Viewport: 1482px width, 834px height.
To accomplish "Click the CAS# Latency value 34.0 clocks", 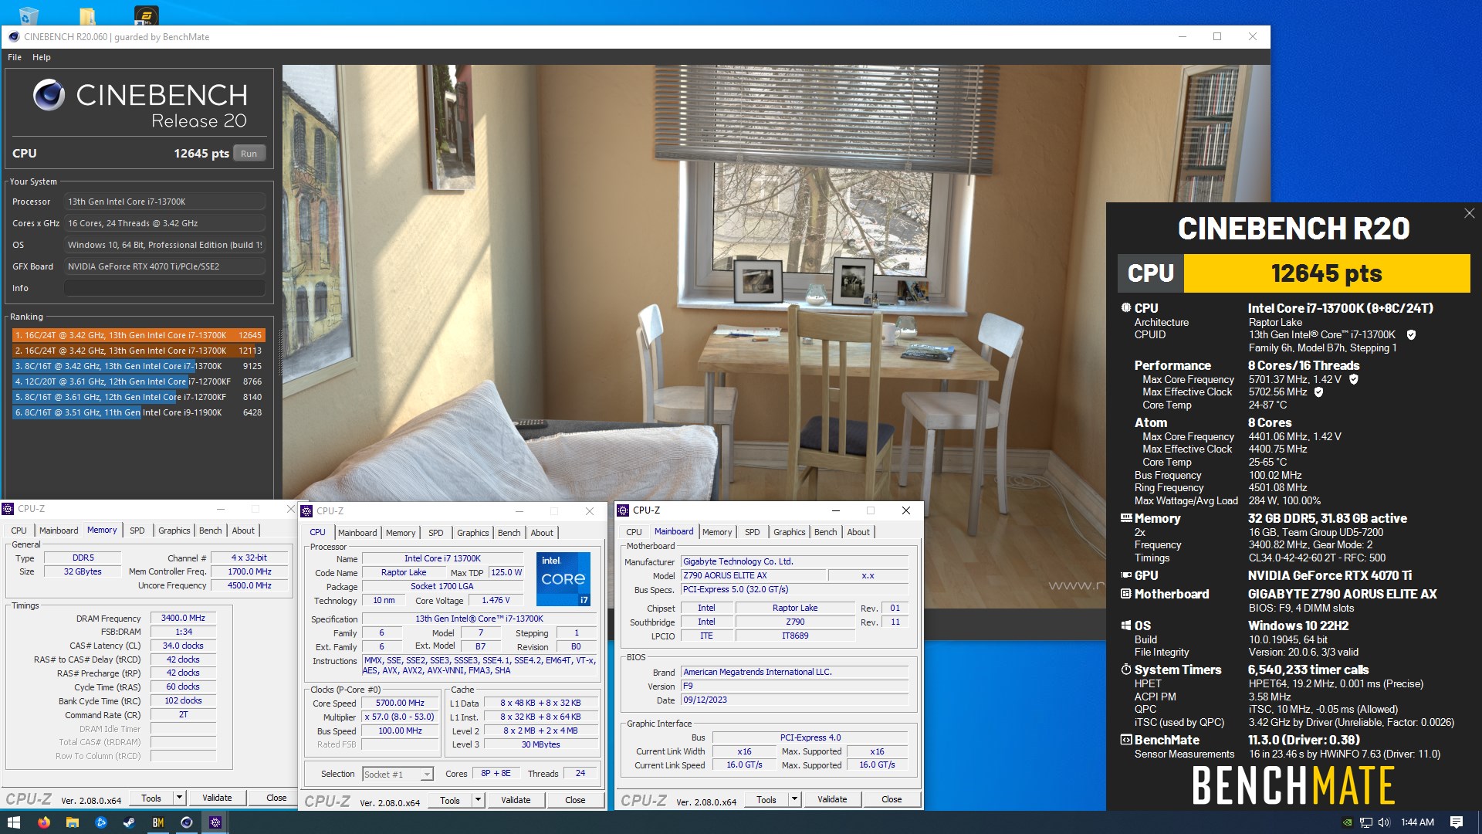I will [183, 646].
